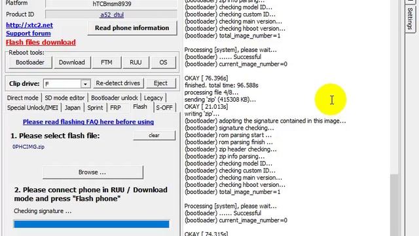Open the flashing FAQ link
This screenshot has width=419, height=236.
tap(88, 122)
